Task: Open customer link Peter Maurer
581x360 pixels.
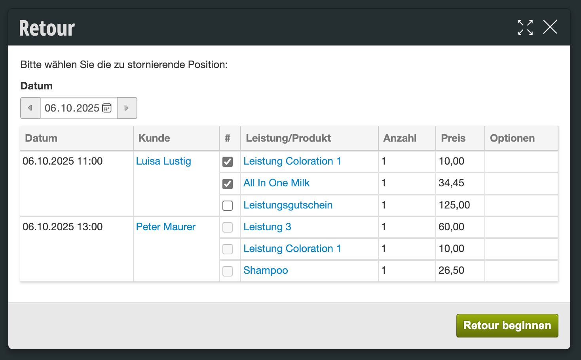Action: click(x=166, y=227)
